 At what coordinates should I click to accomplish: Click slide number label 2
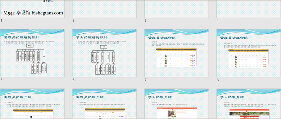point(73,20)
